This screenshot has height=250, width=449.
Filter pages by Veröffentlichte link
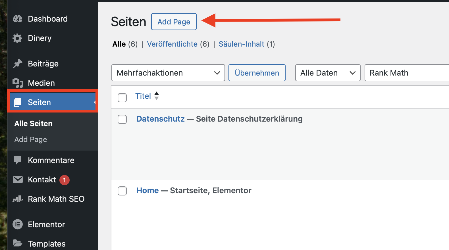[x=172, y=44]
